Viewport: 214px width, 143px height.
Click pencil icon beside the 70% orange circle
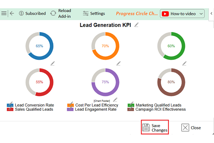[x=119, y=63]
